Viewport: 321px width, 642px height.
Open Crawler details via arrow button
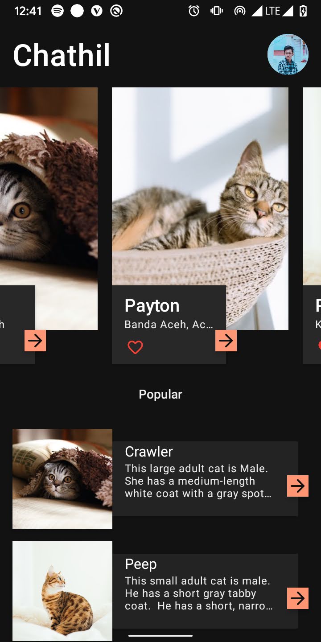298,486
